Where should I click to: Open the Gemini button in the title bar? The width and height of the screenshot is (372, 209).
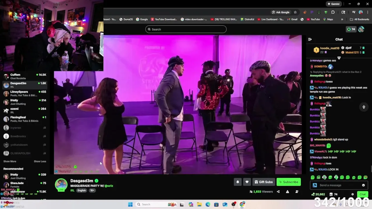(x=334, y=4)
